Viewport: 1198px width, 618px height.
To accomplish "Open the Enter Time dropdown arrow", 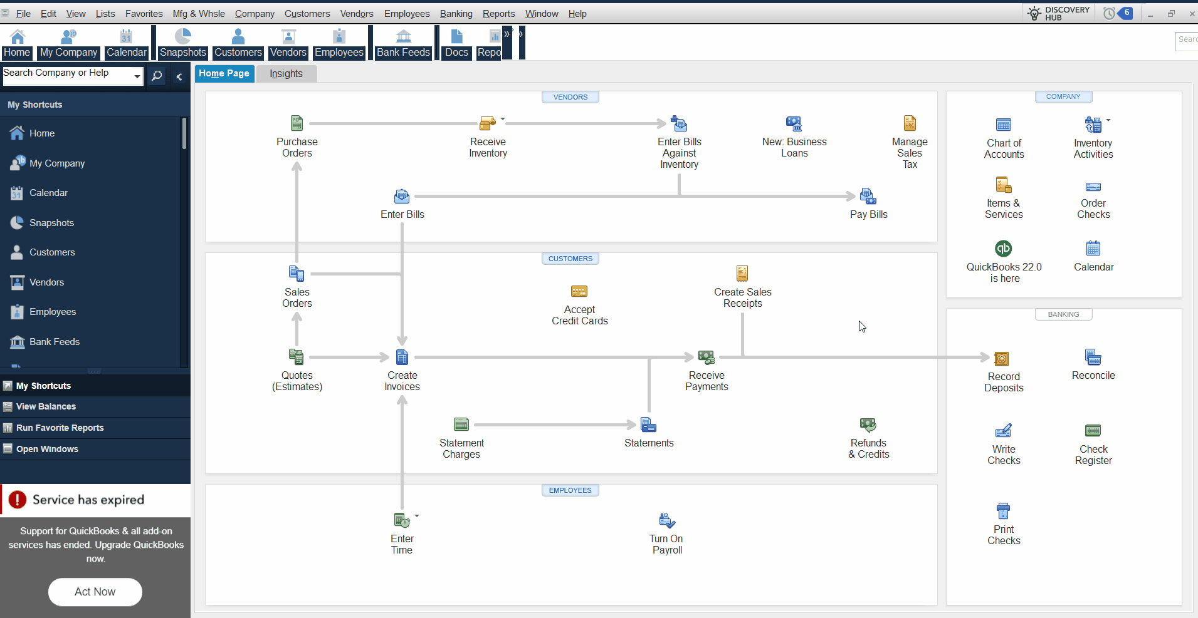I will point(417,516).
